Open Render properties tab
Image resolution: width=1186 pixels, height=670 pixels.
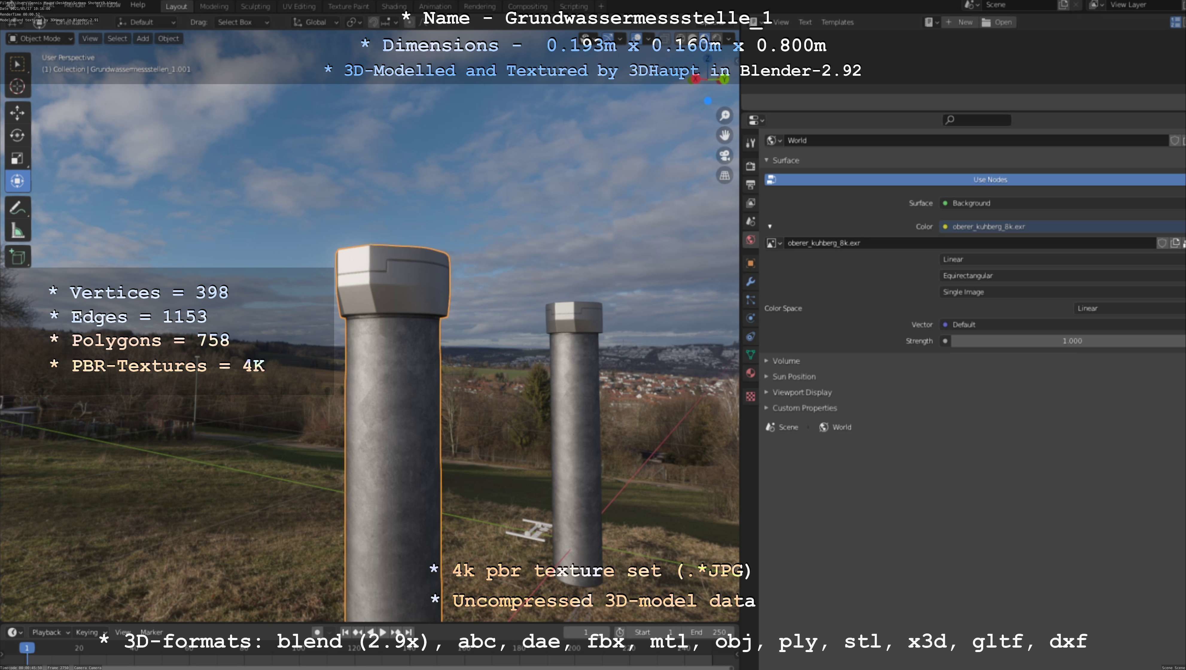(x=750, y=166)
